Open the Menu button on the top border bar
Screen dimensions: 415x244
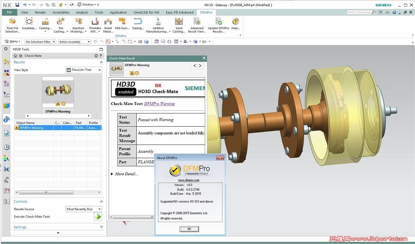12,42
